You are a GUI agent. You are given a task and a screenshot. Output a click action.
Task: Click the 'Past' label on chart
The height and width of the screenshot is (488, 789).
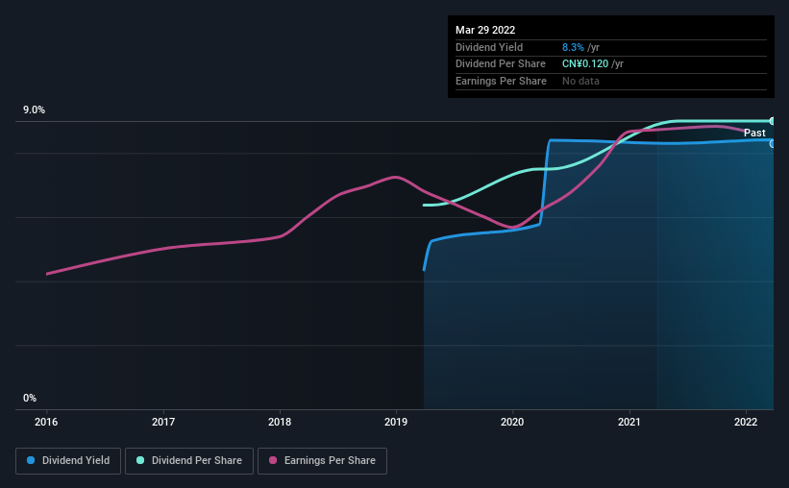pyautogui.click(x=754, y=133)
